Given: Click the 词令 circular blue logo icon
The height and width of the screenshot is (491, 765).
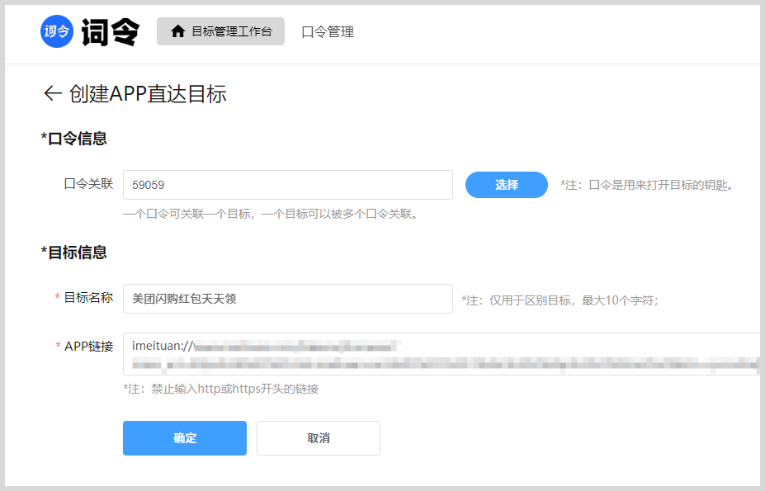Looking at the screenshot, I should pyautogui.click(x=54, y=33).
